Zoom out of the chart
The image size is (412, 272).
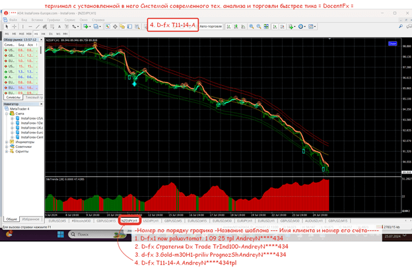click(259, 26)
